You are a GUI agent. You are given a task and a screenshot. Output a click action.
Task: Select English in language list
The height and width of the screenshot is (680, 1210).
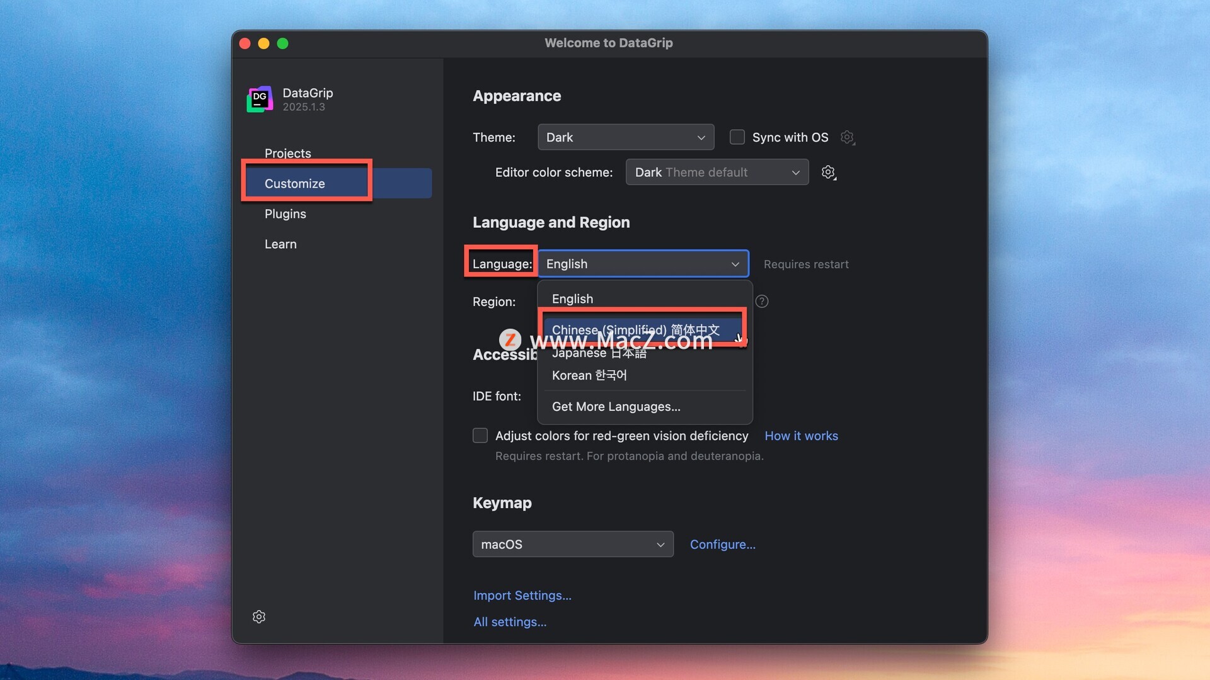coord(645,299)
